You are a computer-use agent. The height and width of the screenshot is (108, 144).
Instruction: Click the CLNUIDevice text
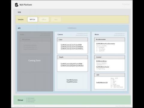coord(72,28)
